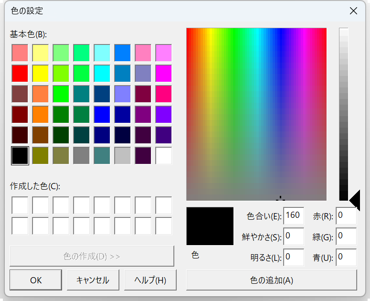Viewport: 370px width, 301px height.
Task: Select the light pink top-row swatch
Action: pos(143,53)
